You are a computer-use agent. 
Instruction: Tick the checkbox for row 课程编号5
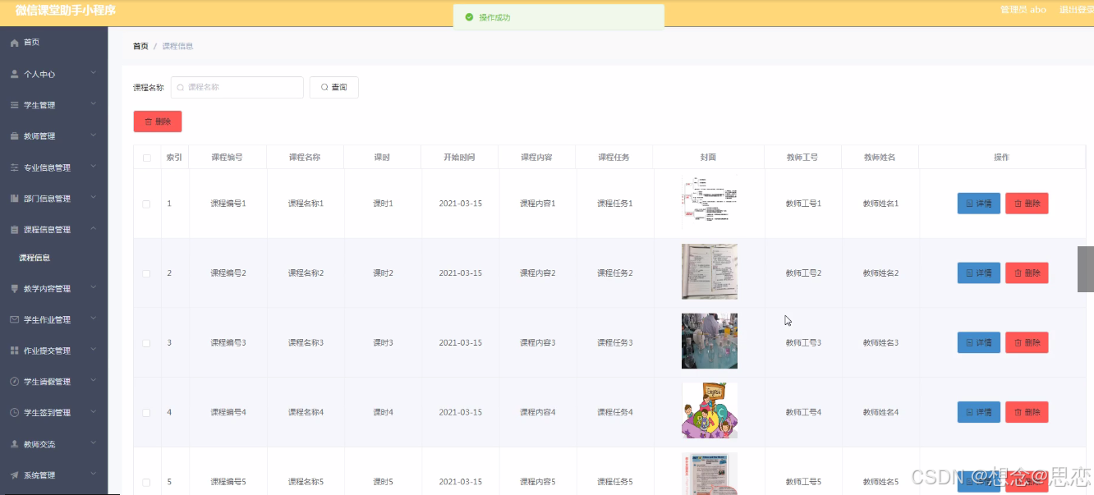point(147,482)
